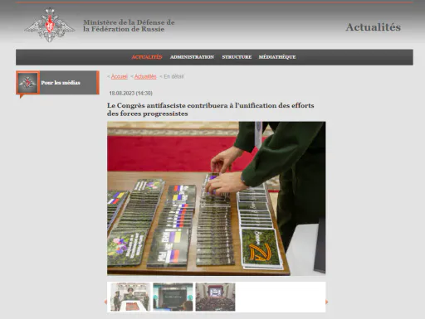
Task: Select second thumbnail showing presentation screen
Action: 173,297
